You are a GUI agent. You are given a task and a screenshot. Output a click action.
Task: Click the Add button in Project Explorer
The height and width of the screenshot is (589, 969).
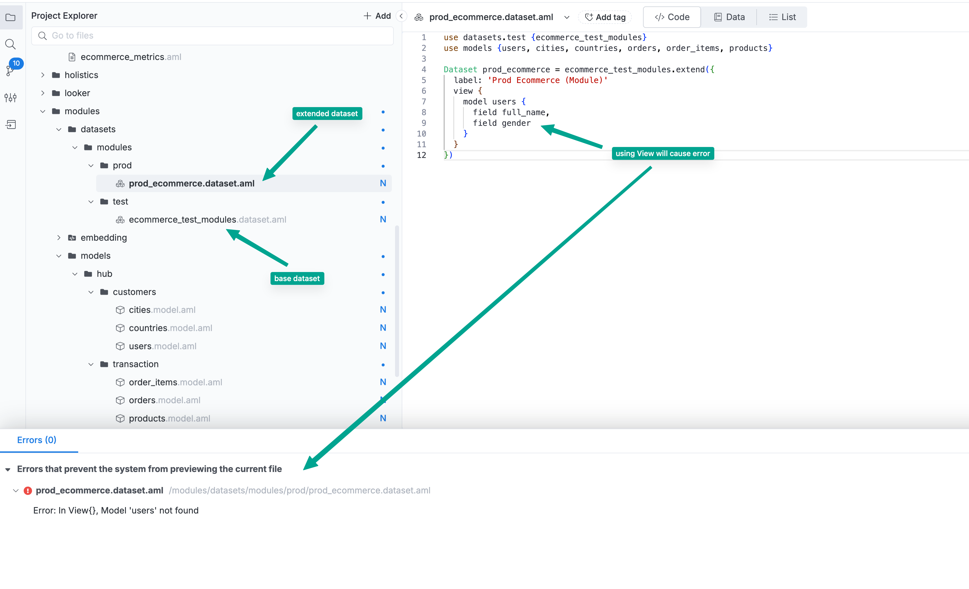point(377,16)
